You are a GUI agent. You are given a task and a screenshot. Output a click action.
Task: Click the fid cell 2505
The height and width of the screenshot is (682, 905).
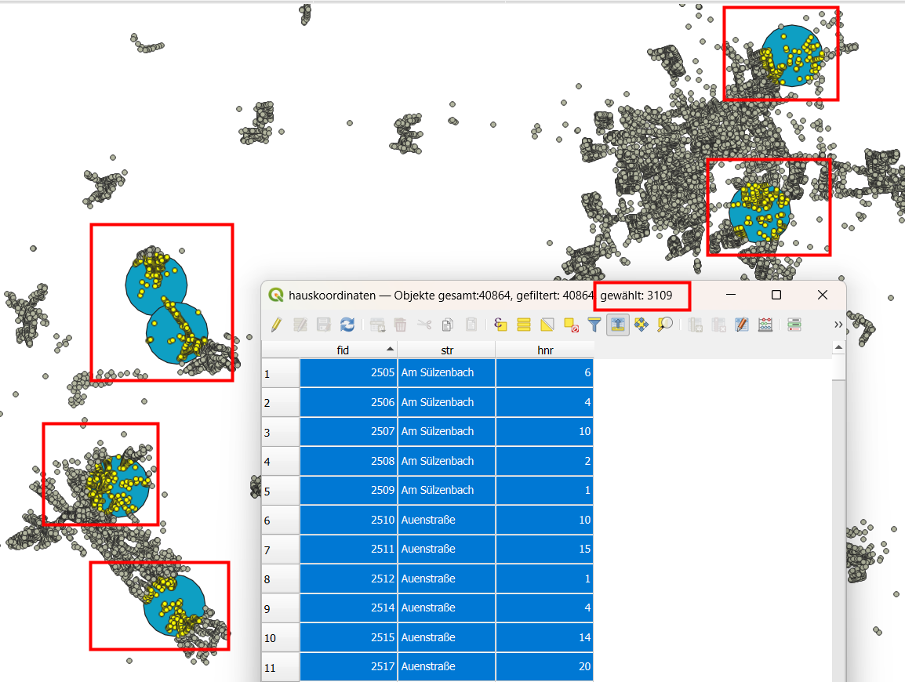(x=349, y=372)
